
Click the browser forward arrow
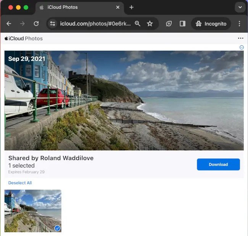tap(23, 24)
